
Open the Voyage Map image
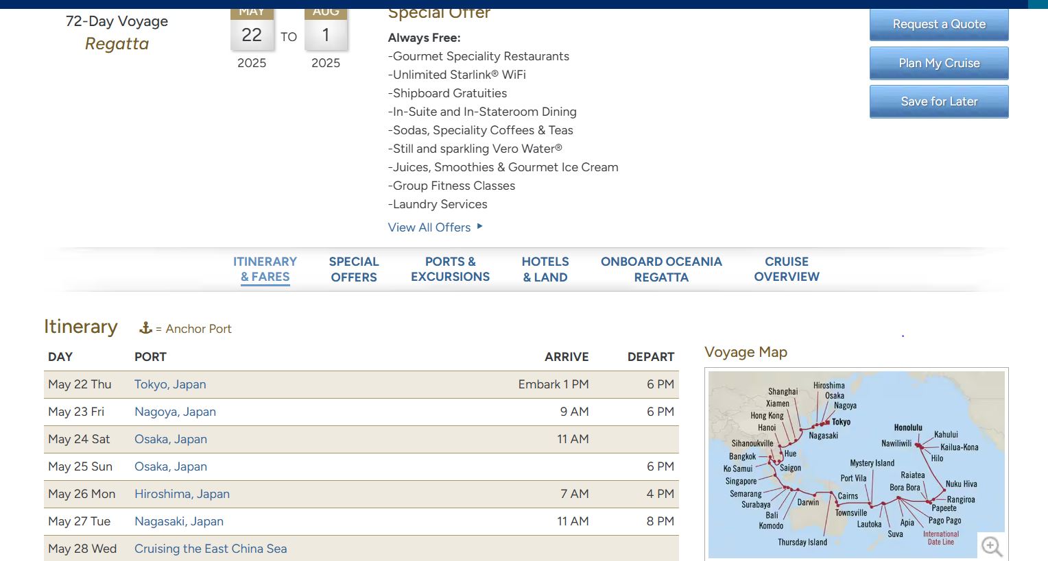point(857,464)
